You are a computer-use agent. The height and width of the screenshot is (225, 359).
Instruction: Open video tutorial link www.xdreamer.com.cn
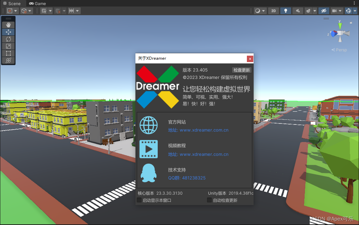(198, 154)
